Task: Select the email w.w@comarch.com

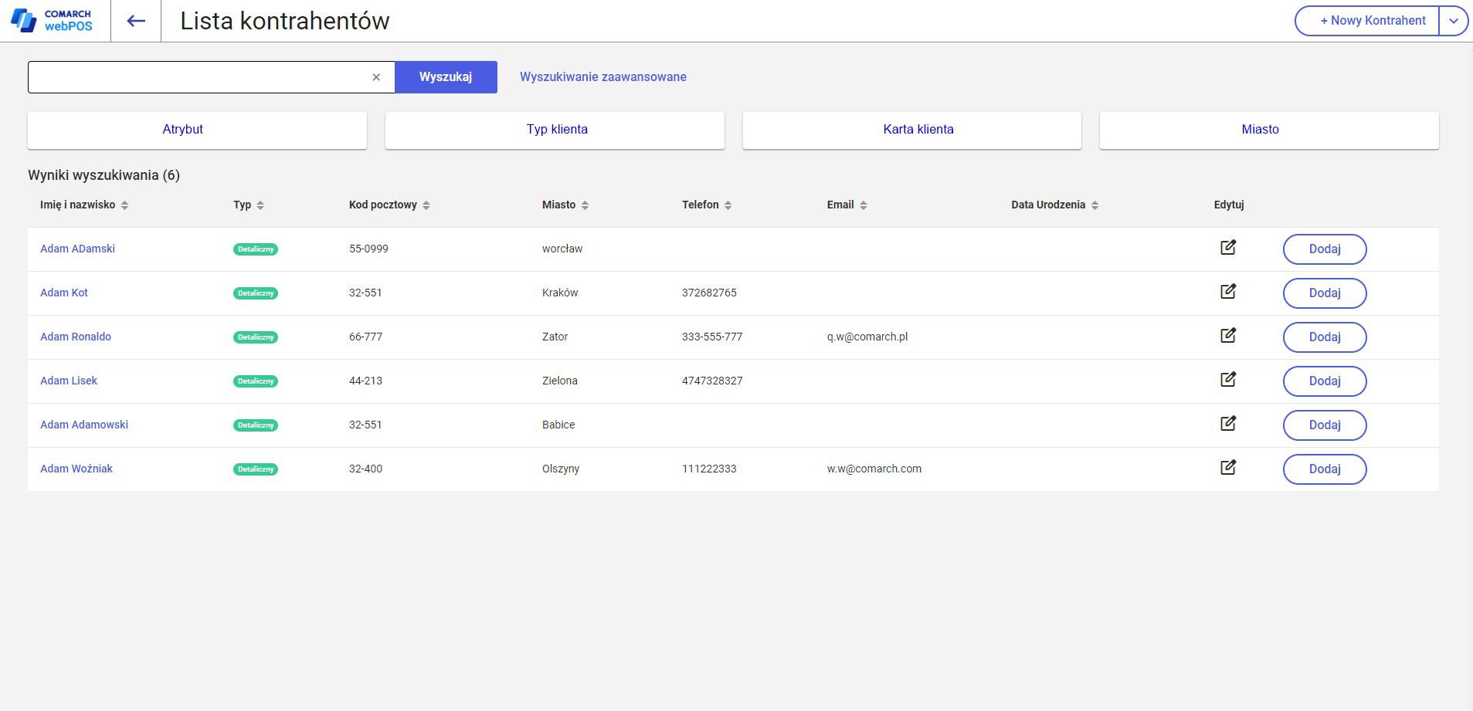Action: coord(874,469)
